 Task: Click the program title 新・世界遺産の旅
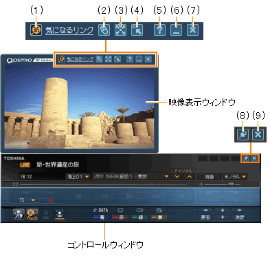tap(58, 164)
